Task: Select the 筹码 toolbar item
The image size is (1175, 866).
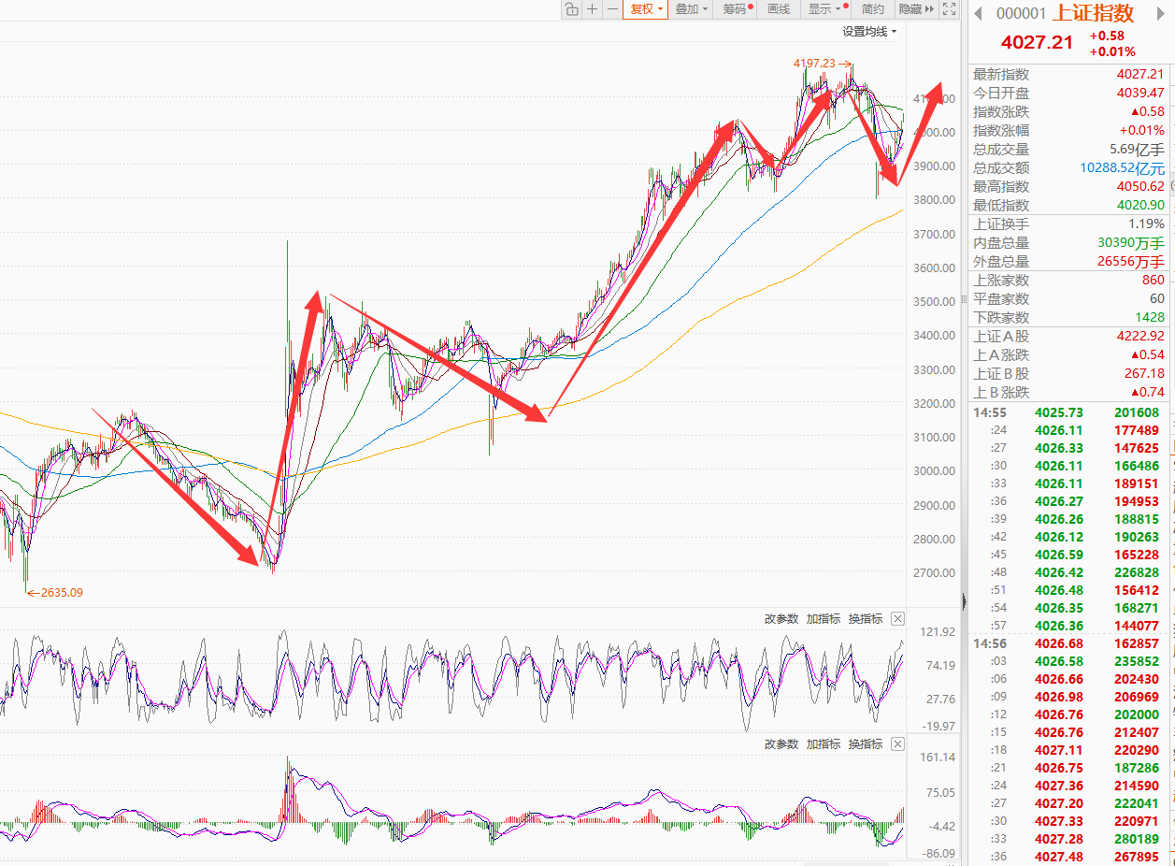Action: [737, 9]
